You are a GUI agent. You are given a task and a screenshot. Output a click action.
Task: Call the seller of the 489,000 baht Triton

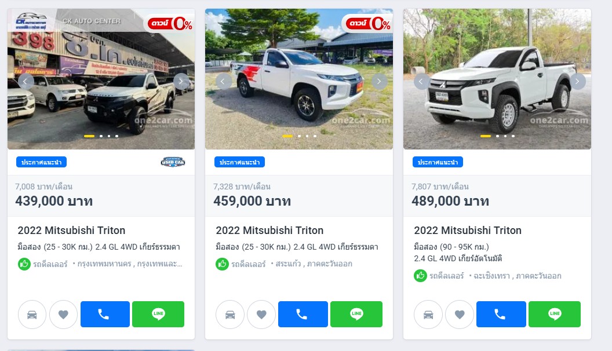[501, 315]
